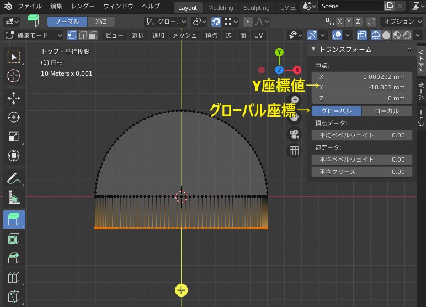Viewport: 426px width, 307px height.
Task: Select the Measure ruler tool
Action: [14, 197]
